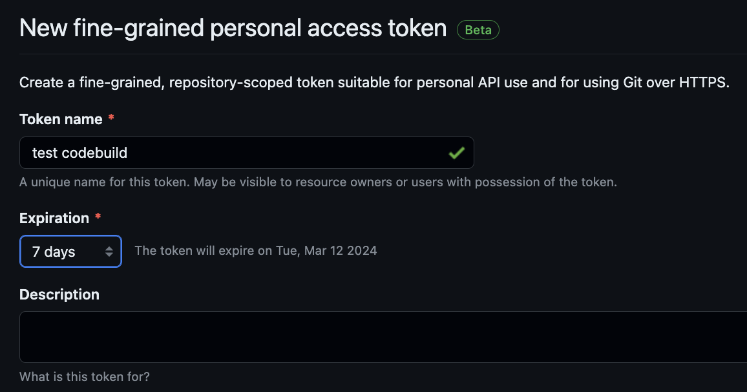The image size is (747, 392).
Task: Open the Expiration dropdown showing 7 days
Action: point(70,252)
